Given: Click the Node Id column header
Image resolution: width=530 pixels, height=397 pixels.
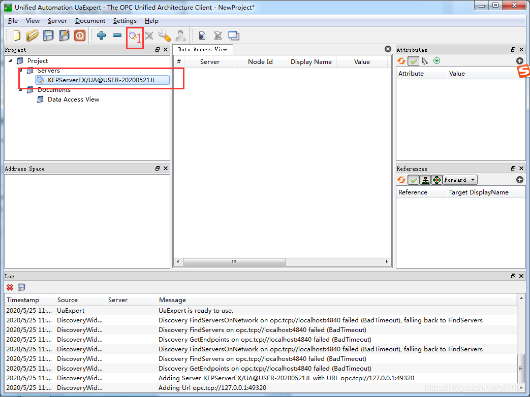Looking at the screenshot, I should [x=260, y=62].
